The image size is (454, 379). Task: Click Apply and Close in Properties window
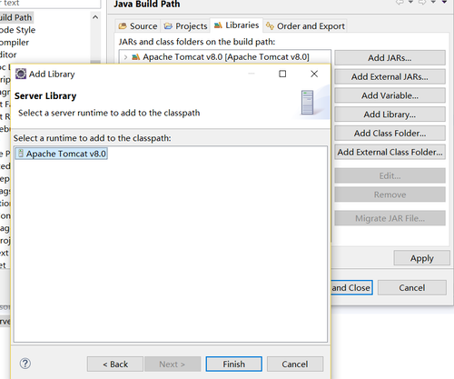tap(351, 287)
